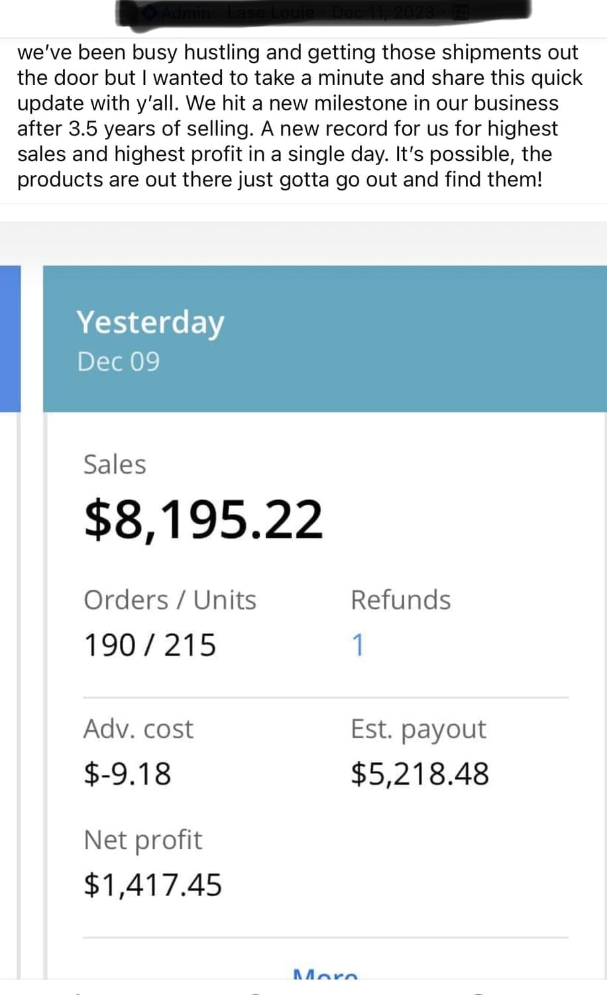Screen dimensions: 607x995
Task: Click the More link below Net profit
Action: tap(325, 975)
